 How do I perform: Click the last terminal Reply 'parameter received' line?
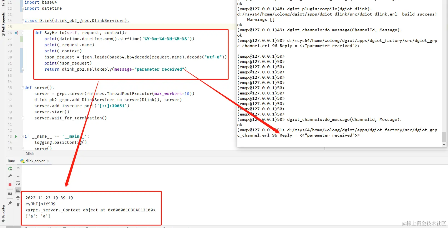pyautogui.click(x=299, y=135)
